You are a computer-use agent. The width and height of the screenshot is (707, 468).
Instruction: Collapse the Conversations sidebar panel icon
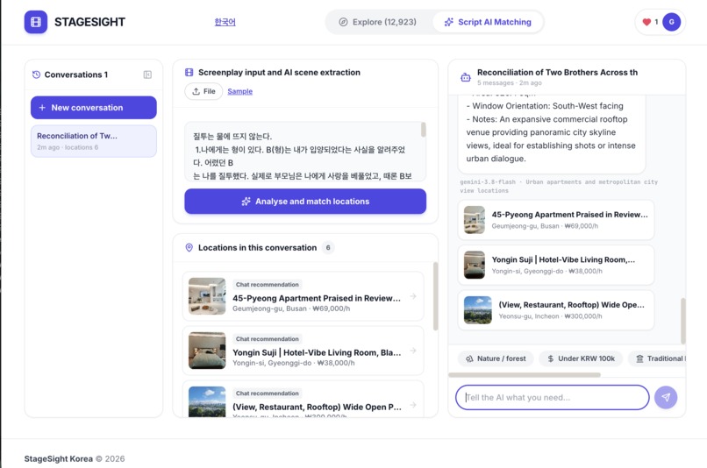click(147, 74)
